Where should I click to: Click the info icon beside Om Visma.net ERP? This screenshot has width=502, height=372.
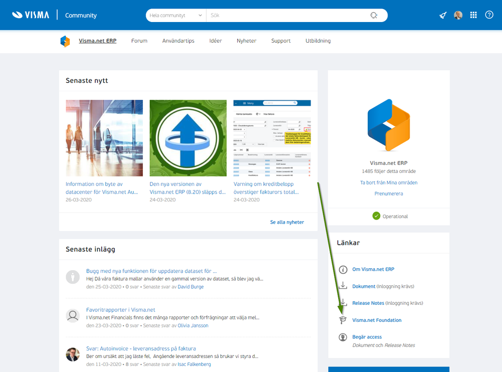pyautogui.click(x=343, y=270)
